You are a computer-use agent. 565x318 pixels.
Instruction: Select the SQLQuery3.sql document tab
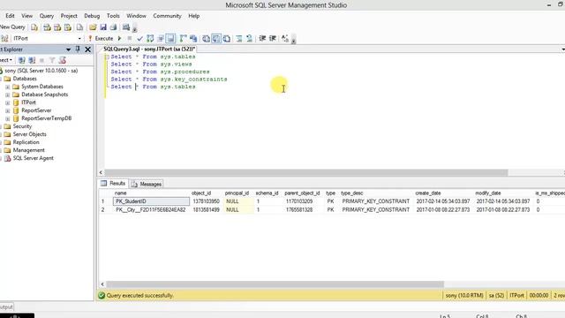tap(149, 49)
